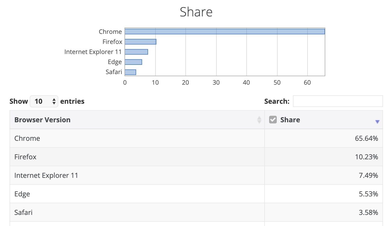Uncheck the Share column checkbox
Viewport: 392px width, 226px height.
[273, 120]
